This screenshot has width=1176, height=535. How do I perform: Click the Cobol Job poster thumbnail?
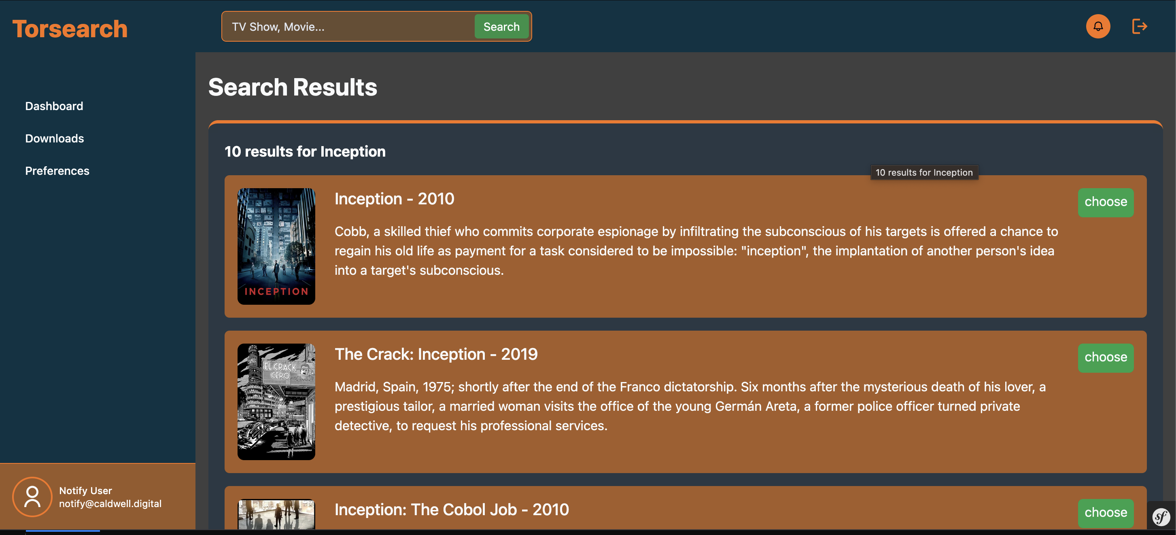(276, 514)
